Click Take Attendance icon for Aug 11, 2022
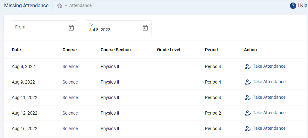This screenshot has height=138, width=308. click(x=248, y=97)
